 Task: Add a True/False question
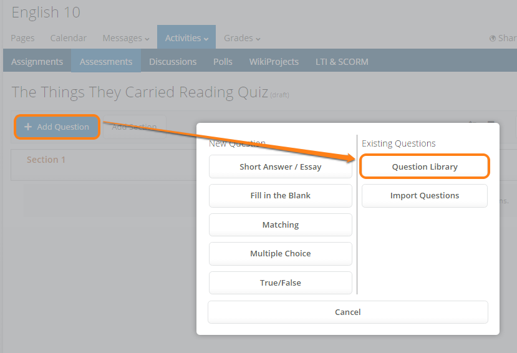click(281, 283)
